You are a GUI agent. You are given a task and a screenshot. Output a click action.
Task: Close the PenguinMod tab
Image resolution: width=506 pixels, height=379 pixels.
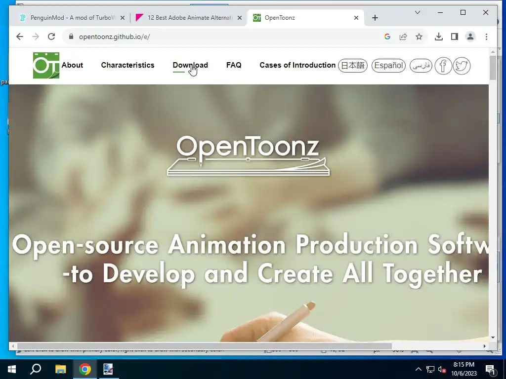click(123, 18)
